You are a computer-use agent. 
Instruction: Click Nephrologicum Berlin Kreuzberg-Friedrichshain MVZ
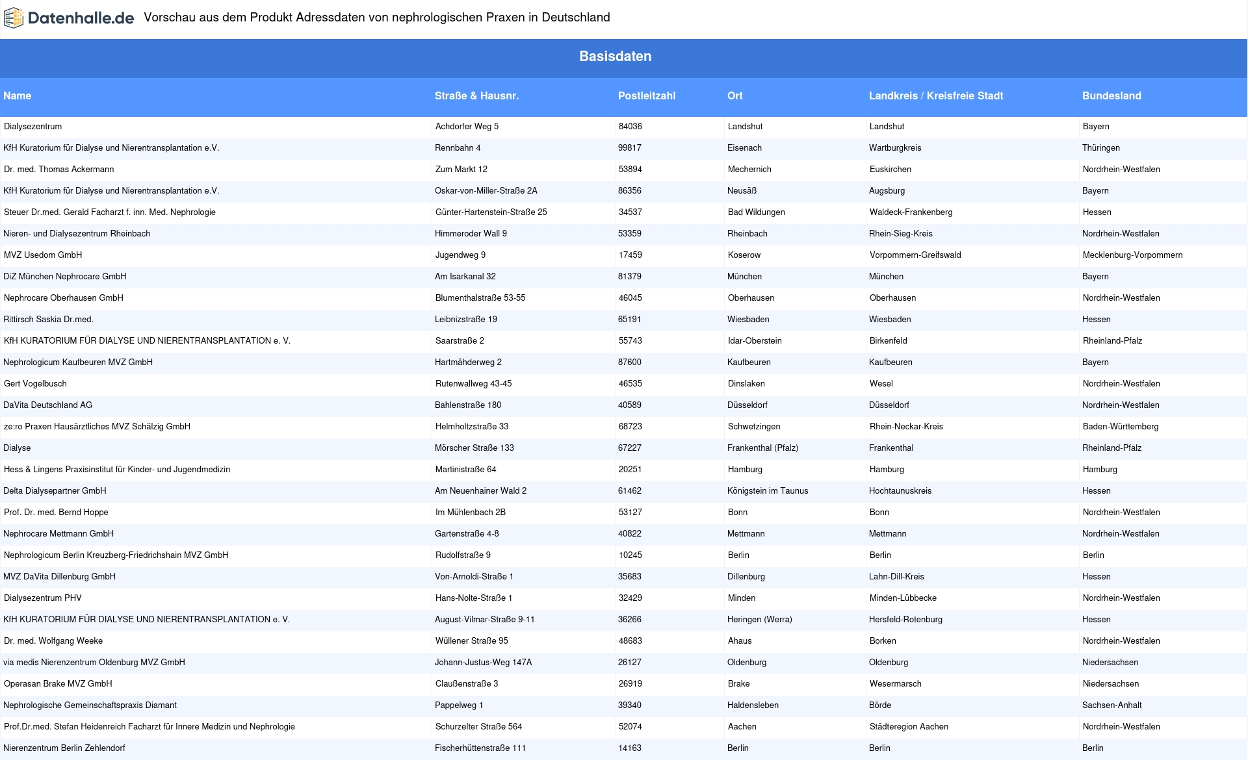116,555
